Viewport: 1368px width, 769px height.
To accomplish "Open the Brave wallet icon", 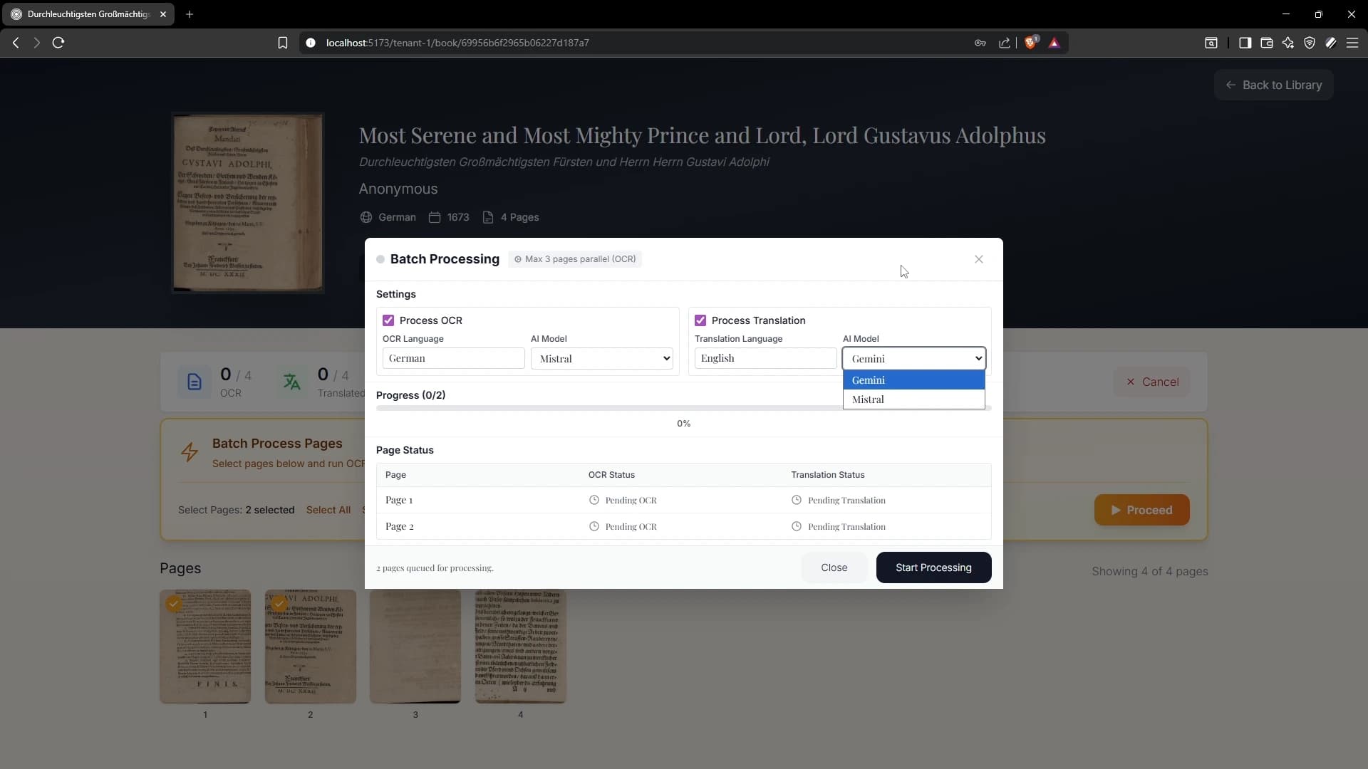I will tap(1266, 43).
